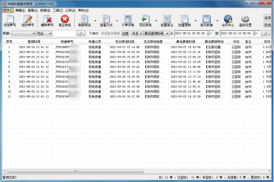
Task: Click the 刷新物流 refresh logistics icon
Action: click(x=85, y=19)
